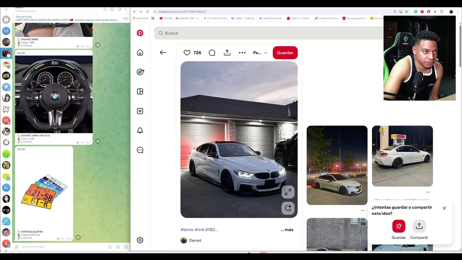Click the Buscar search field in Pinterest

(269, 33)
